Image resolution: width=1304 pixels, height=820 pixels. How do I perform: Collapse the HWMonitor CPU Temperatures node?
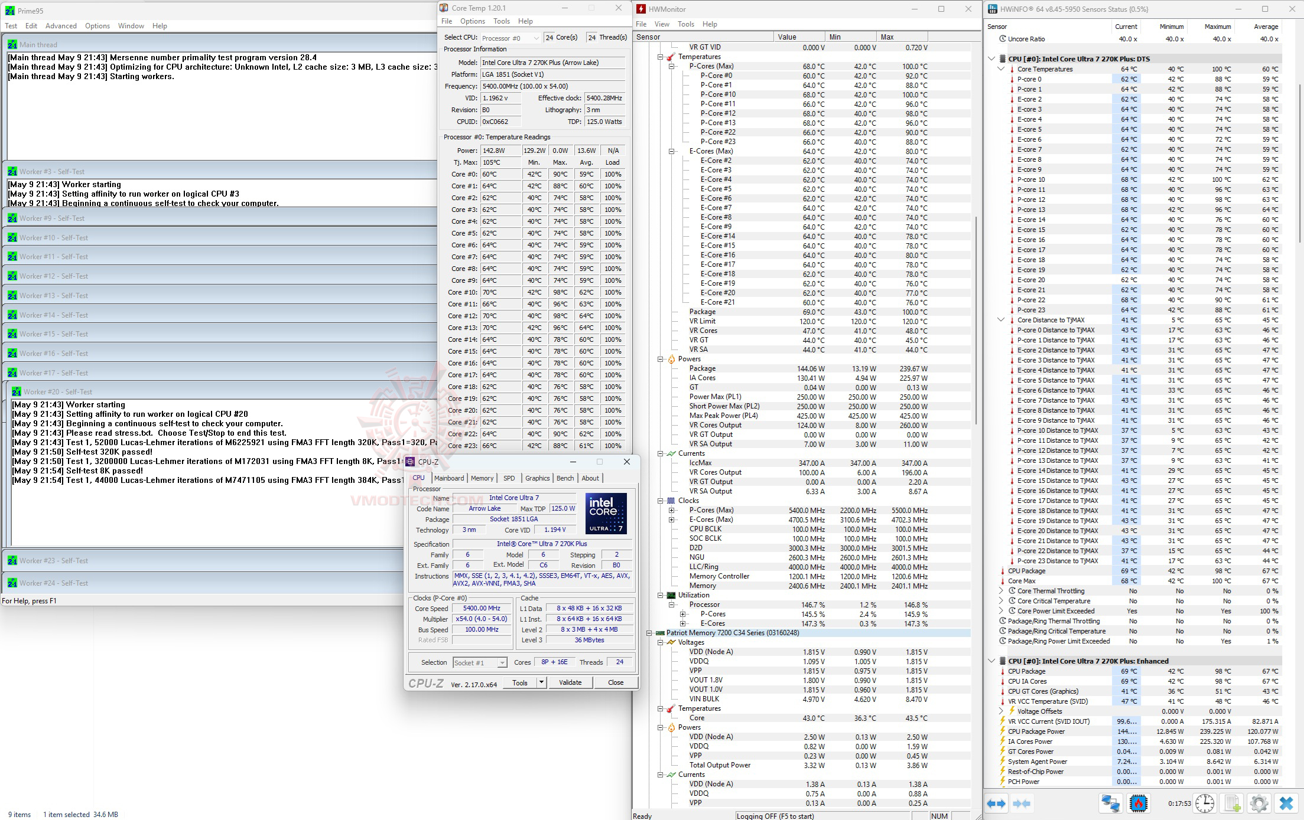661,57
